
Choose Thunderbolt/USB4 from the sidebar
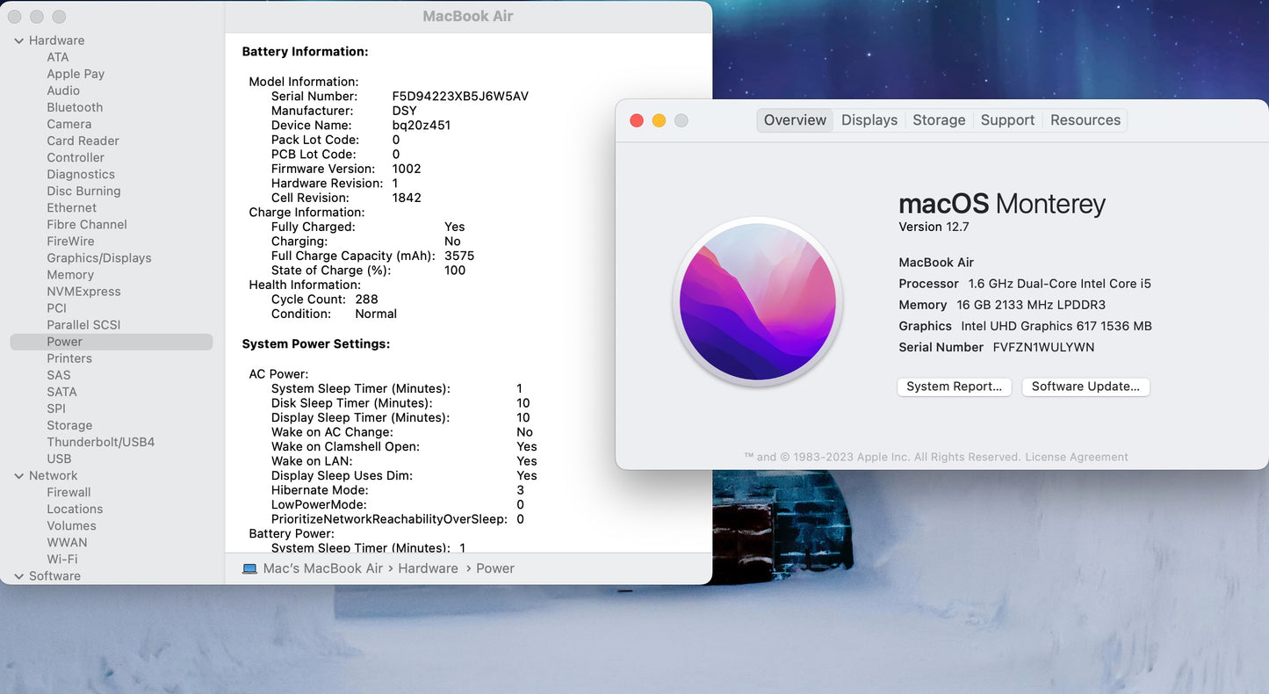(100, 442)
